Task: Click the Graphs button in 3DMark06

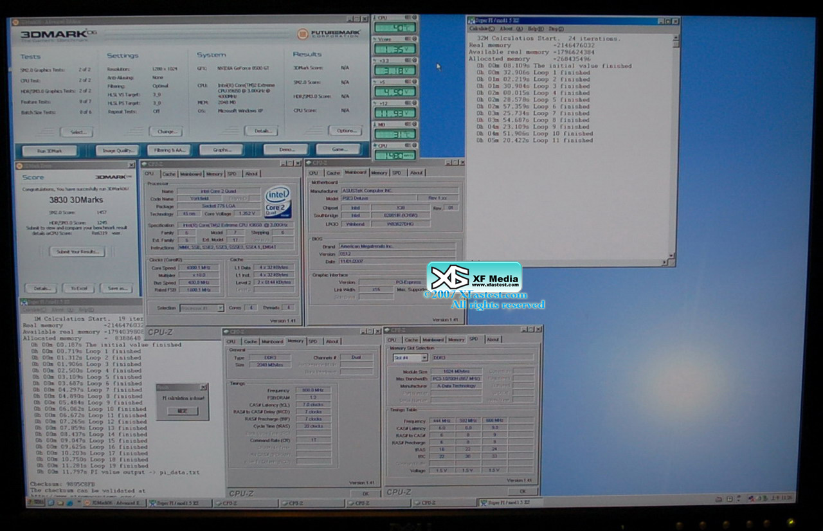Action: (221, 150)
